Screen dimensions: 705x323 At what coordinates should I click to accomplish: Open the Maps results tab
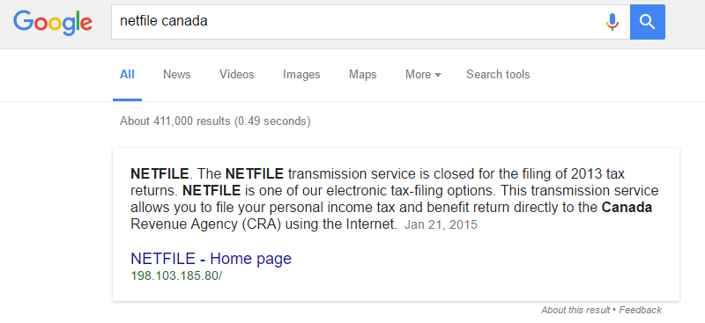(x=363, y=75)
